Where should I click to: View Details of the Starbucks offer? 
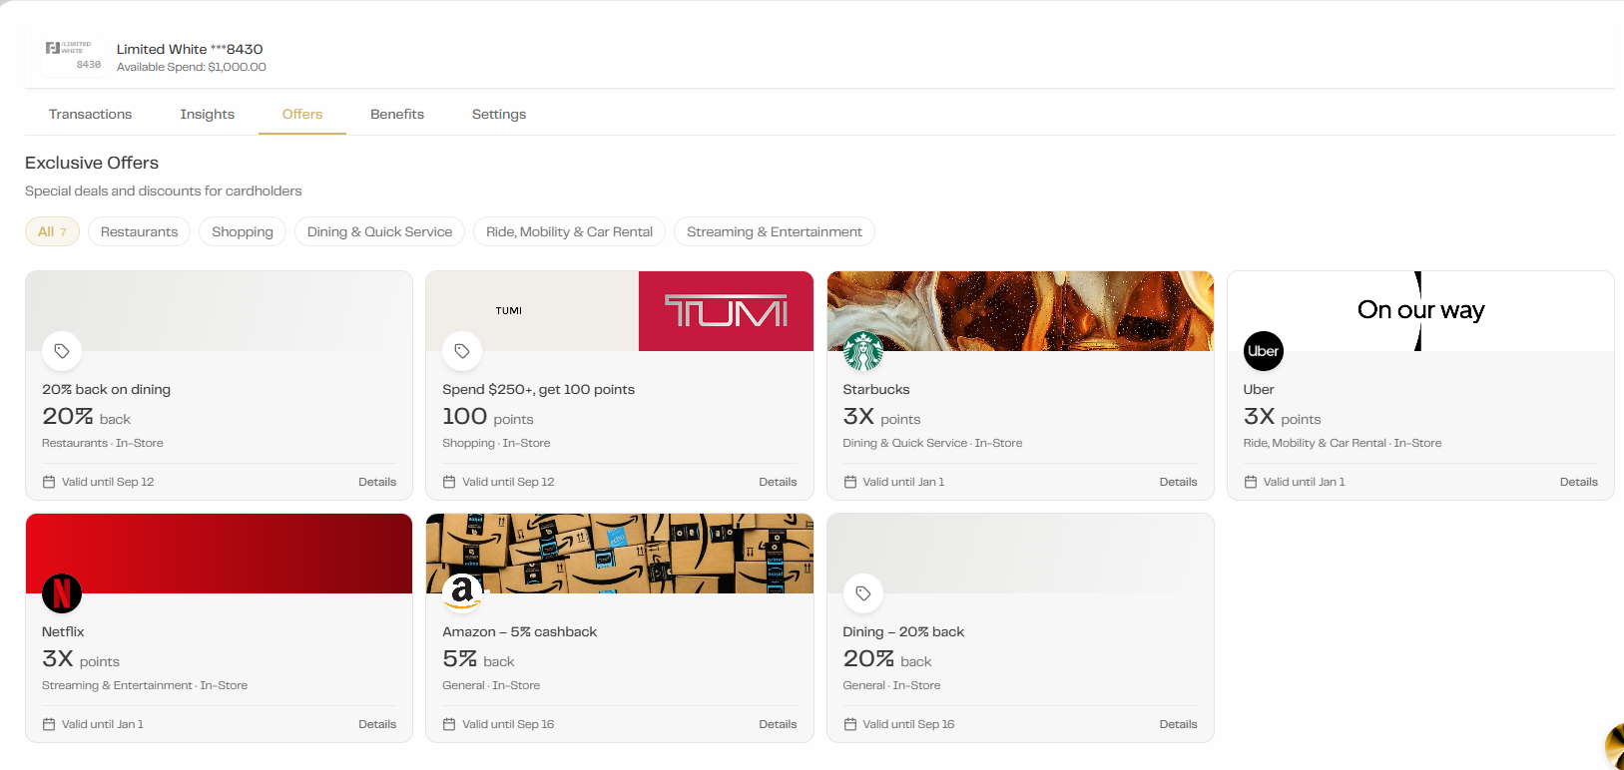[x=1178, y=482]
